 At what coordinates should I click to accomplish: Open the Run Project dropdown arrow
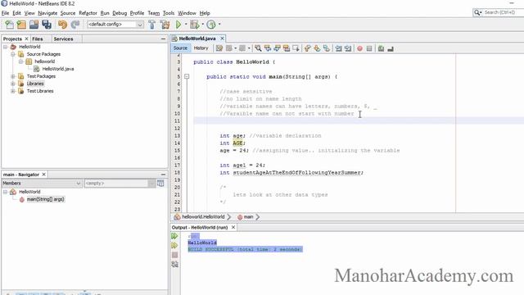pyautogui.click(x=186, y=25)
